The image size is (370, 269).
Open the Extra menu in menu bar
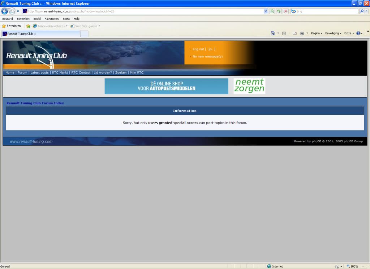point(66,19)
